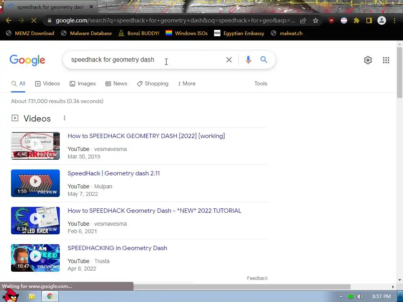Open How to SPEEDHACK GEOMETRY DASH [2022] link
Image resolution: width=403 pixels, height=302 pixels.
(146, 136)
